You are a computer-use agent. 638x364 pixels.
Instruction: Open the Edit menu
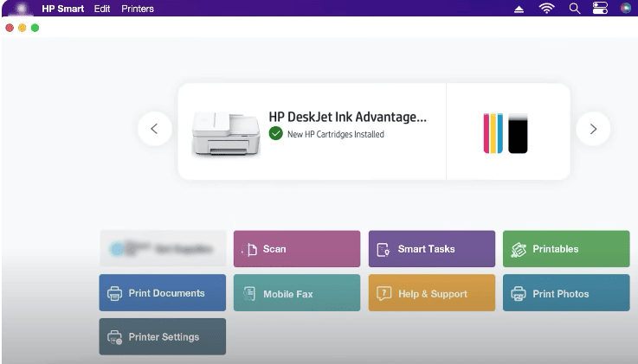(x=102, y=9)
